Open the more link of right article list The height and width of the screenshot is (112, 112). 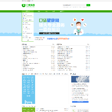[x=88, y=44]
